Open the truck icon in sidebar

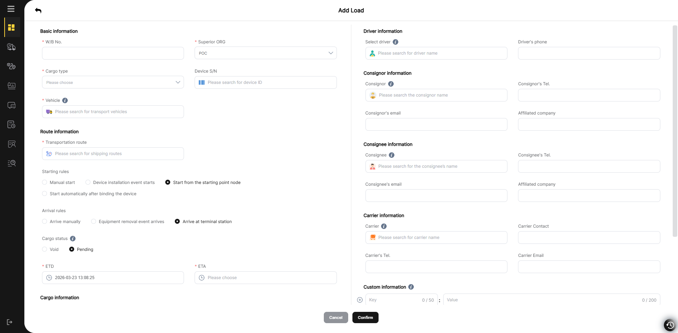(11, 47)
